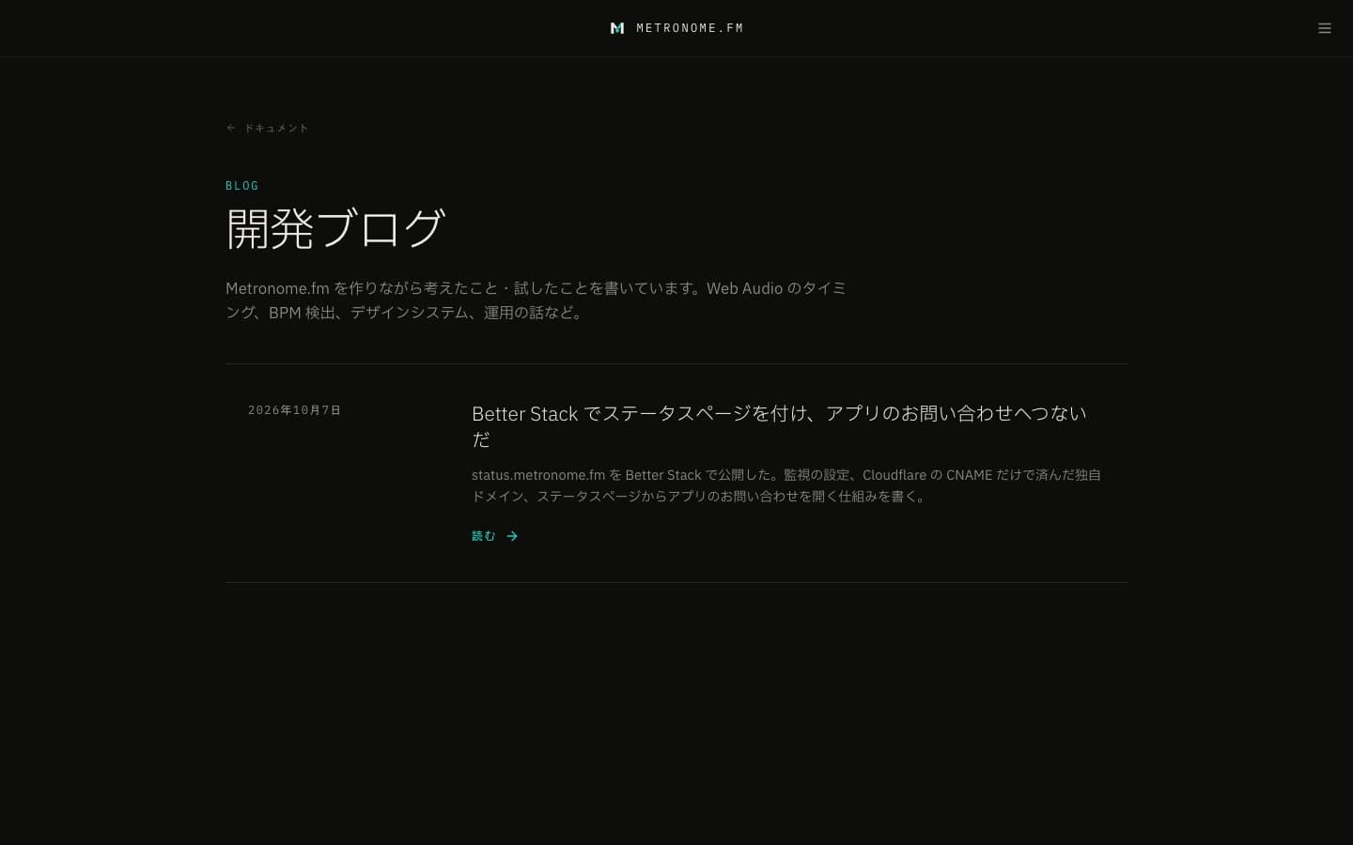Click the status.metronome.fm article excerpt text
Screen dimensions: 1353x845
[x=786, y=485]
